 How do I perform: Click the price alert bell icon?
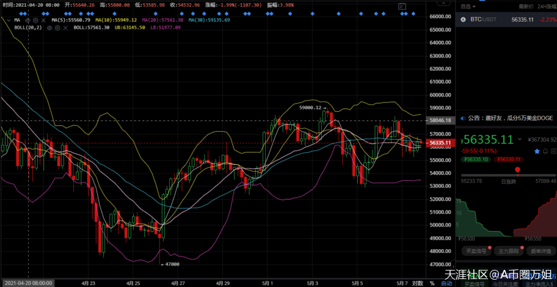pyautogui.click(x=546, y=150)
